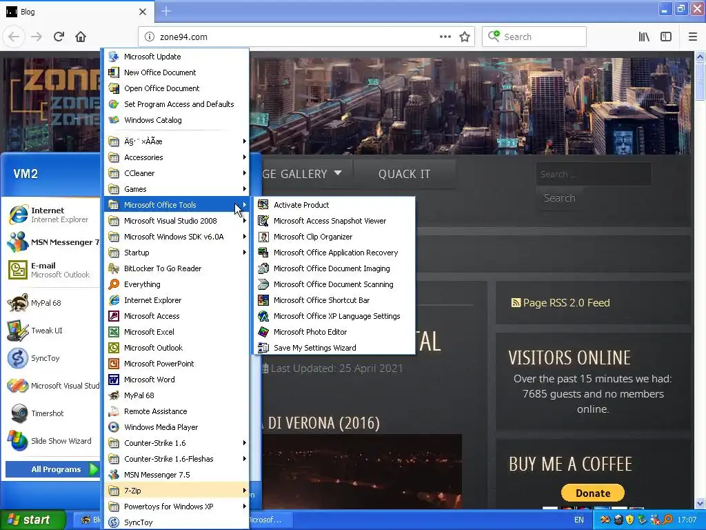Screen dimensions: 706x530
Task: Expand Microsoft Windows SDK v6.0A folder
Action: coord(176,237)
